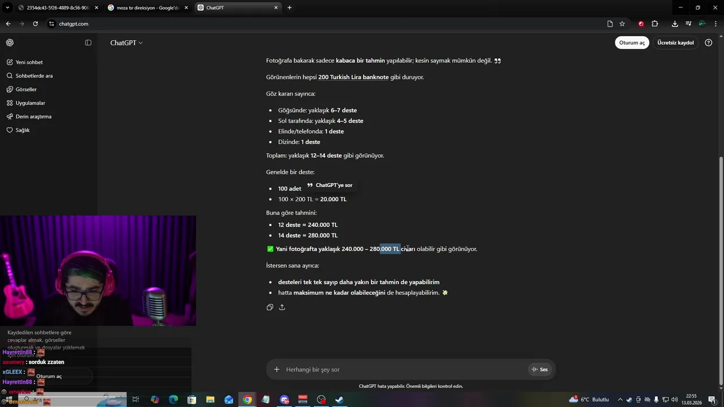This screenshot has height=407, width=724.
Task: Open Derin araştırma in the sidebar
Action: tap(29, 116)
